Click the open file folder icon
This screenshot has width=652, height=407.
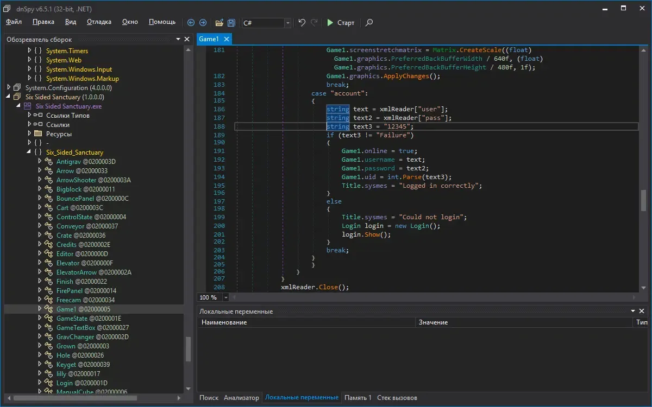coord(219,23)
